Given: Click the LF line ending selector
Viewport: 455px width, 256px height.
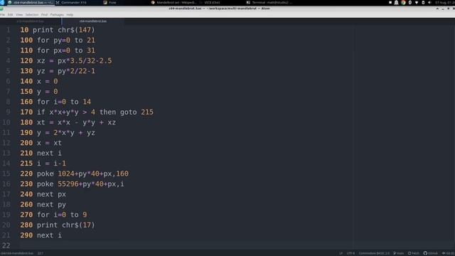Looking at the screenshot, I should pyautogui.click(x=341, y=253).
